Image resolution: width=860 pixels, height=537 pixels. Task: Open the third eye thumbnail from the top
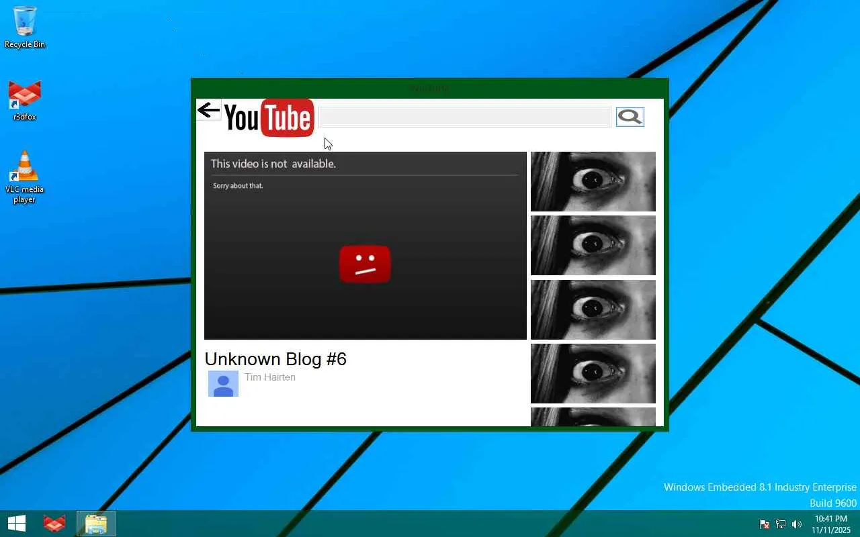[593, 309]
